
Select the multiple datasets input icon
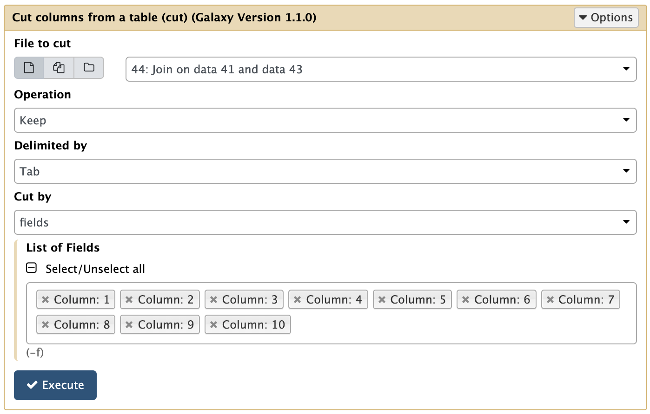click(x=59, y=68)
